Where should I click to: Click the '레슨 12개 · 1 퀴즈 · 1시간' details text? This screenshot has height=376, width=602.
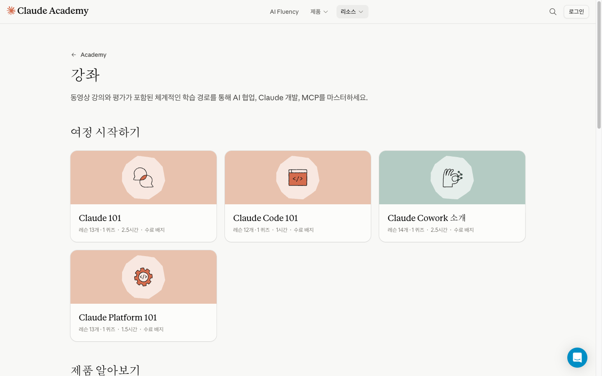[x=260, y=230]
